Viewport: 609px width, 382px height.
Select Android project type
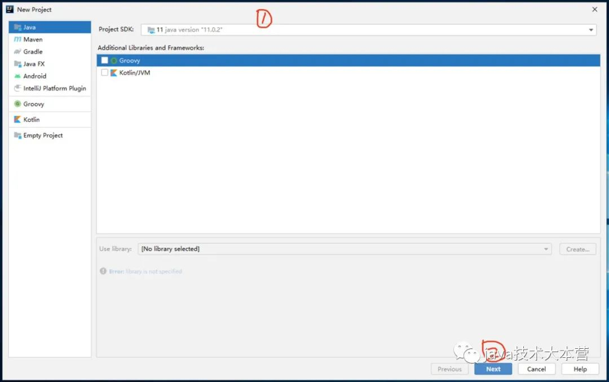click(50, 76)
